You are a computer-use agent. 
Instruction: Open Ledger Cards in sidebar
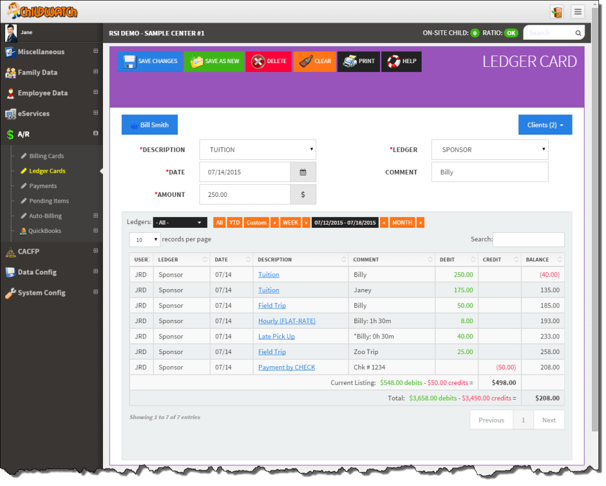[47, 171]
